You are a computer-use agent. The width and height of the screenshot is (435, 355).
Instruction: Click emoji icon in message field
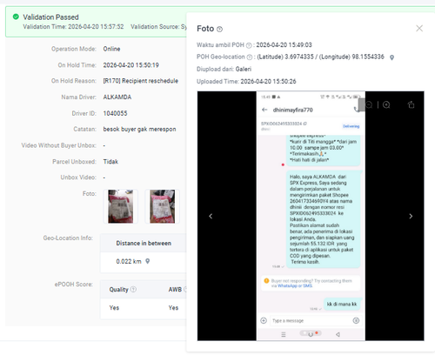356,320
